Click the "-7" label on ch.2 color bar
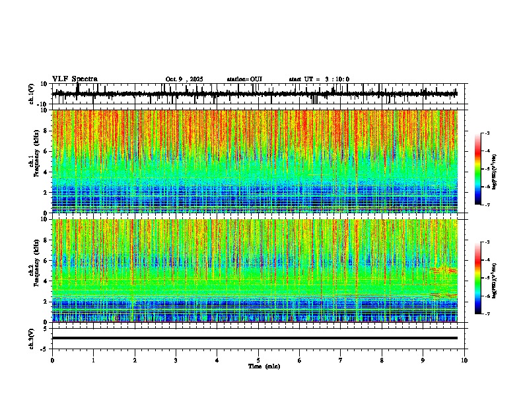The image size is (523, 404). [x=487, y=314]
